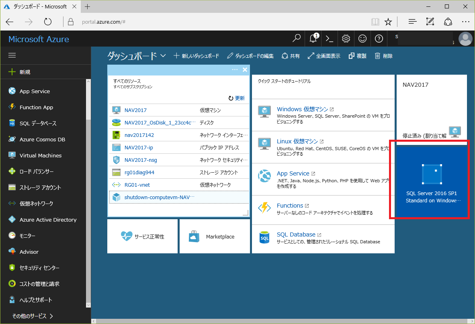This screenshot has height=324, width=475.
Task: Click the user account avatar
Action: (x=465, y=39)
